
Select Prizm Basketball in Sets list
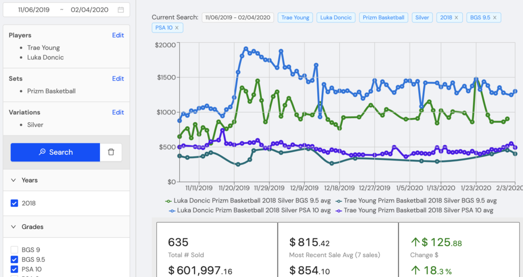pos(52,91)
